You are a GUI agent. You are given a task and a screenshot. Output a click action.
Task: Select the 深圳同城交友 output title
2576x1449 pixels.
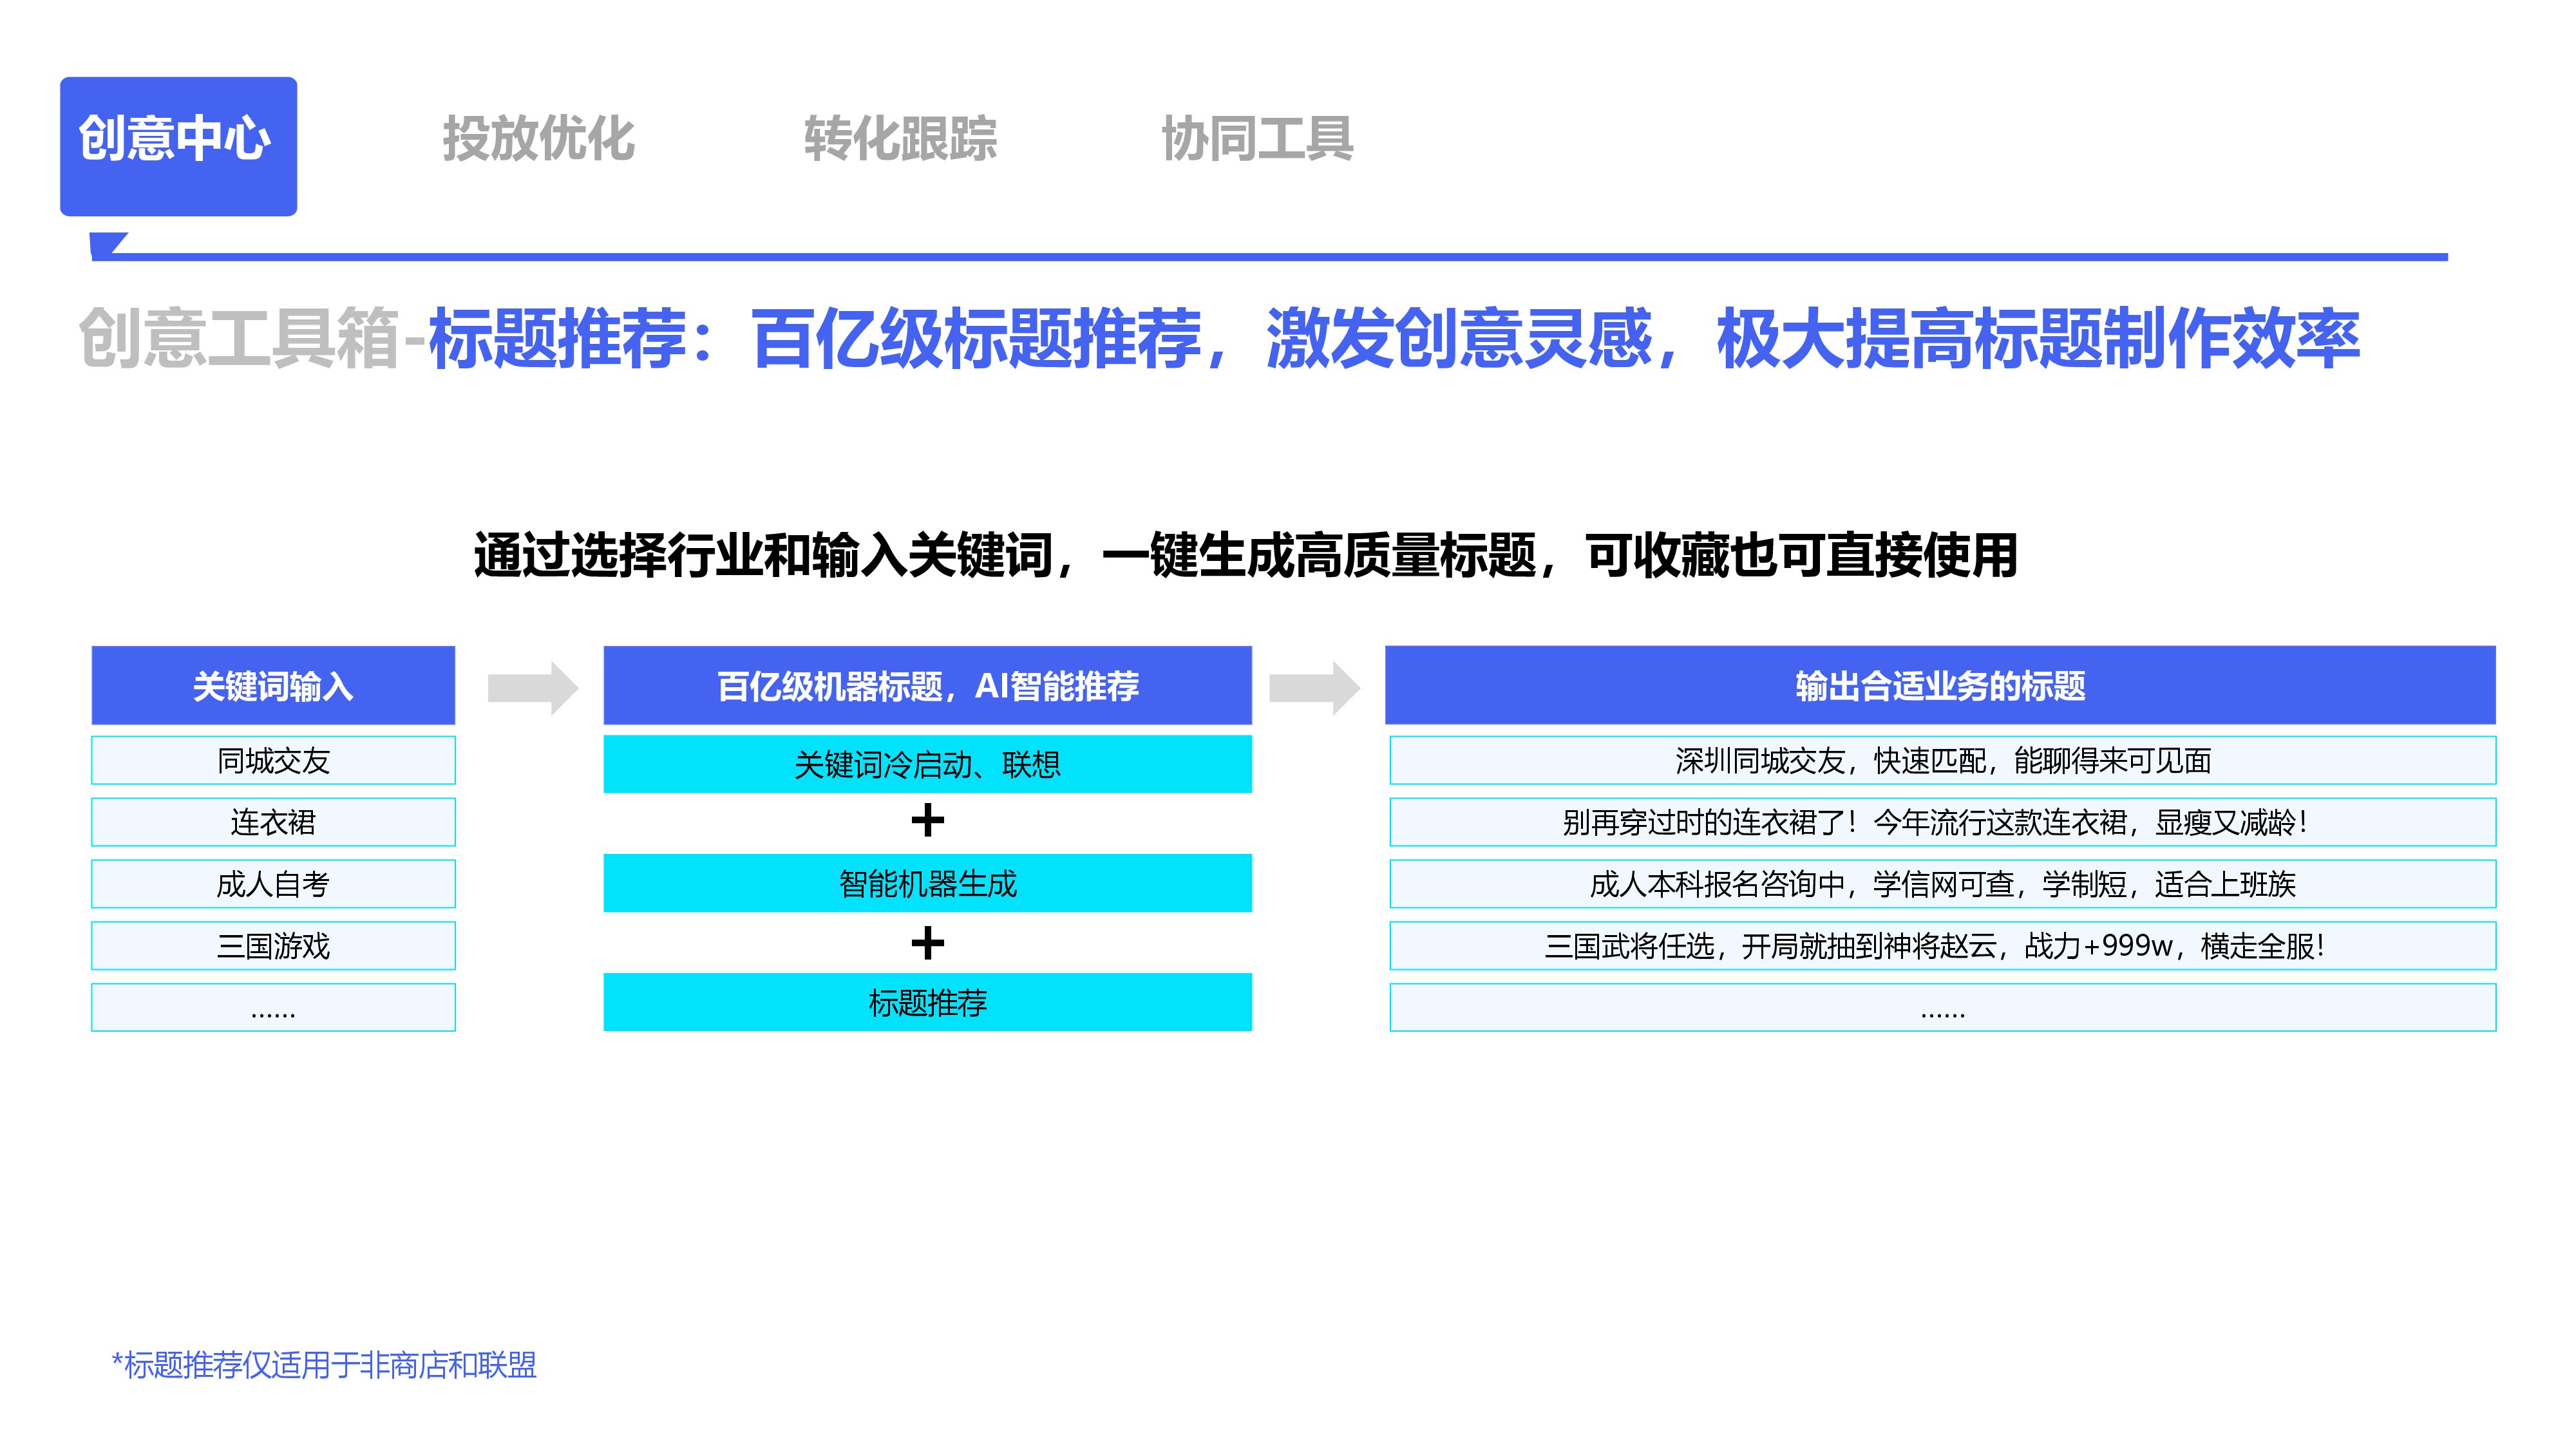pos(1942,761)
